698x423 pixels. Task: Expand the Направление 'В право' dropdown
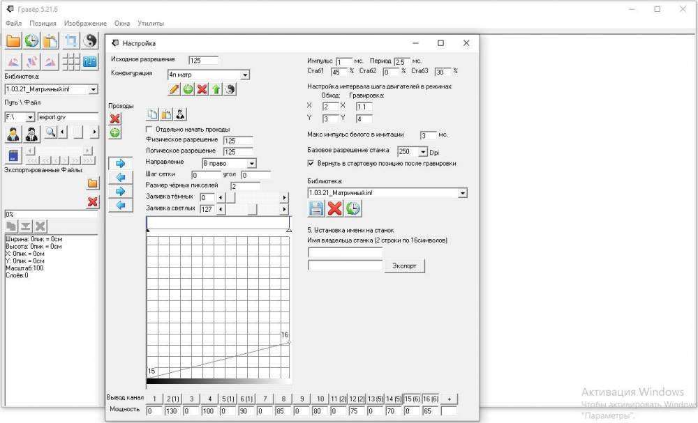pos(251,163)
